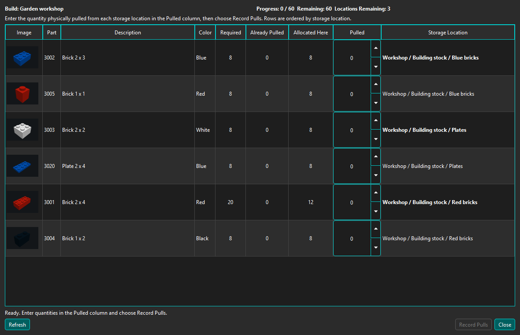Decrease pulled quantity for Brick 1 x 2
The width and height of the screenshot is (520, 335).
coord(375,247)
